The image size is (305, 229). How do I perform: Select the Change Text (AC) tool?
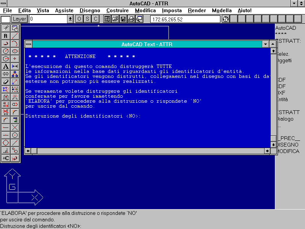pos(6,158)
